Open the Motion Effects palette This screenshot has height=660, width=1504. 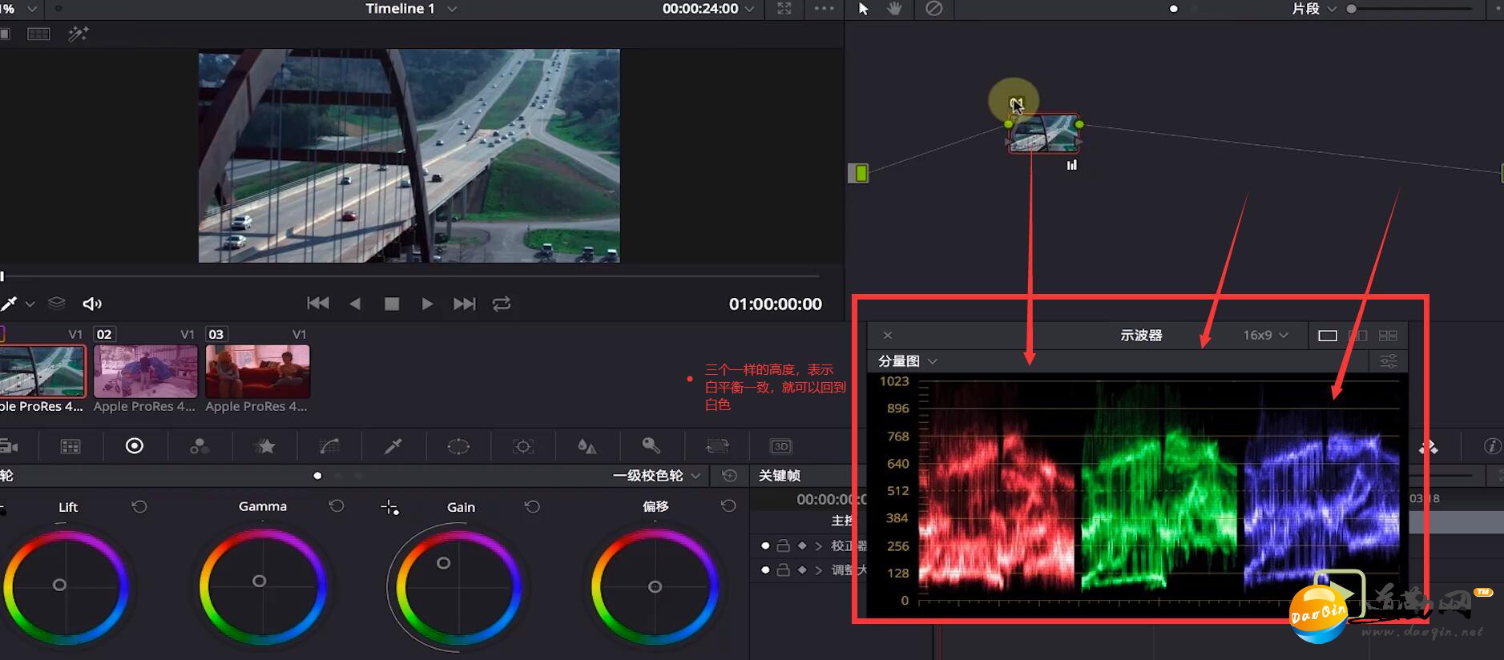coord(264,446)
